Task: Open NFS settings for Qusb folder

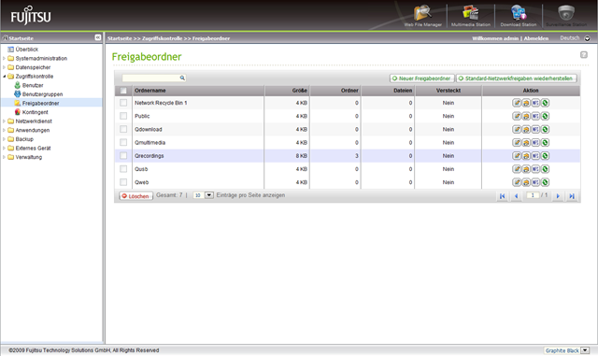Action: 535,169
